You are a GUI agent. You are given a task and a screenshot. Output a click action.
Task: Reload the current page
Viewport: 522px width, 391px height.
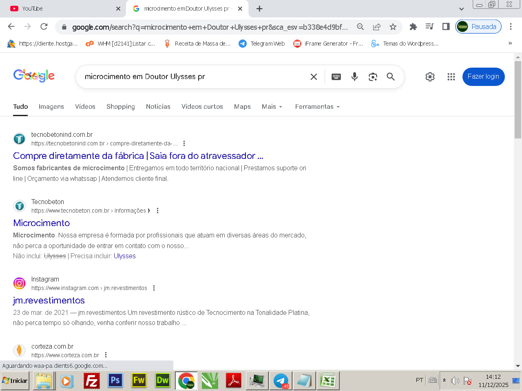click(44, 27)
